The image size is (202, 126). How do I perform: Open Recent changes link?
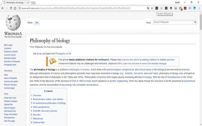click(x=10, y=85)
